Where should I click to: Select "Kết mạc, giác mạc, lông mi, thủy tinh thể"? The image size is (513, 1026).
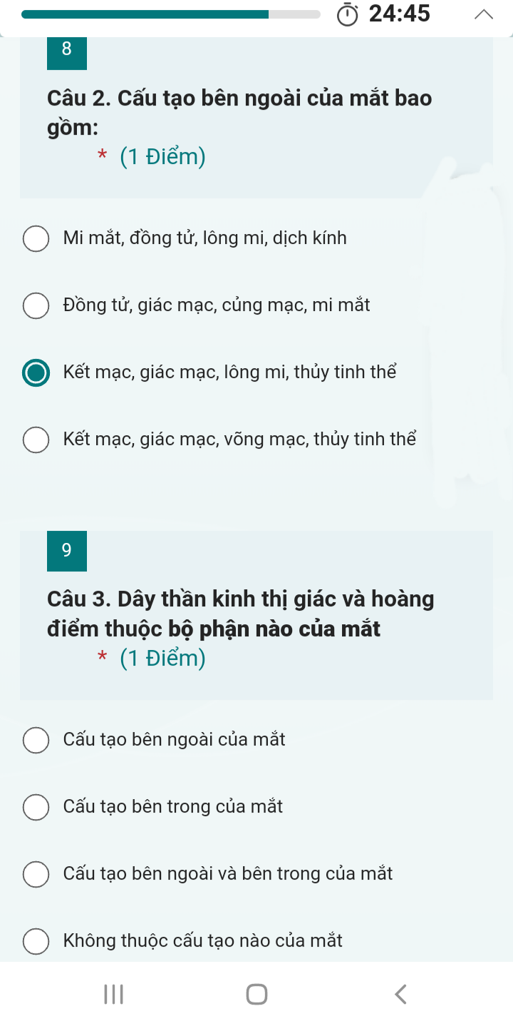(36, 372)
